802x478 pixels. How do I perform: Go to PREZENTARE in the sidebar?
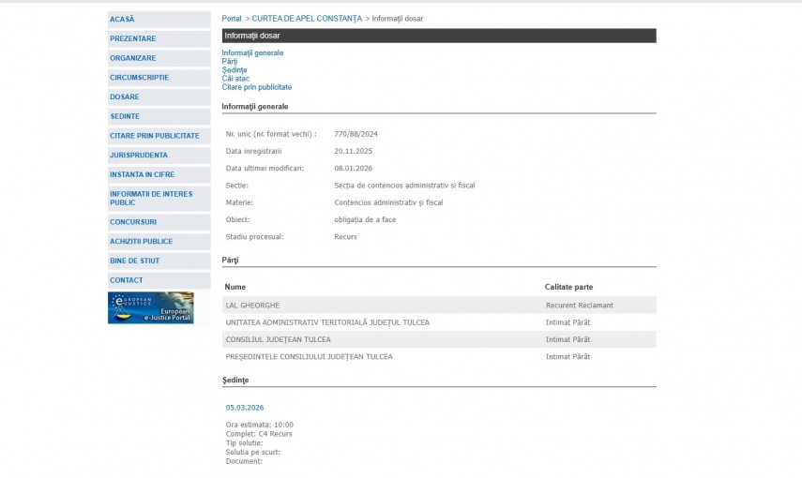tap(133, 38)
